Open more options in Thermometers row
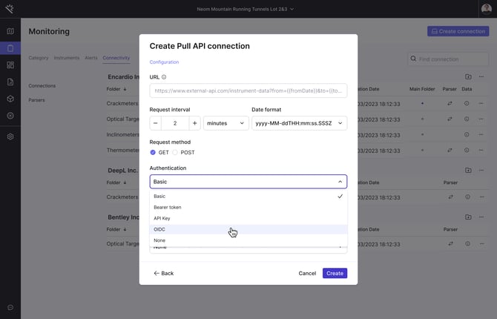 point(481,150)
